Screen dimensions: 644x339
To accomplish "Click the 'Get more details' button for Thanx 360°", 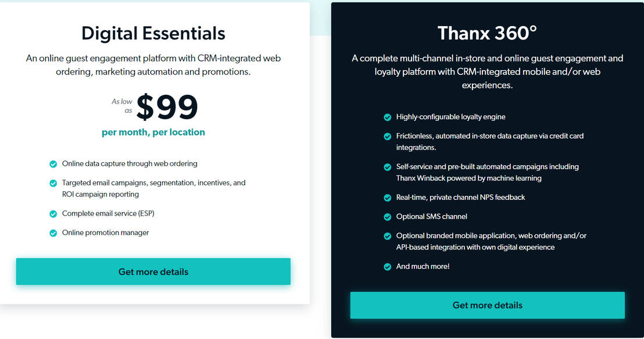I will point(487,305).
